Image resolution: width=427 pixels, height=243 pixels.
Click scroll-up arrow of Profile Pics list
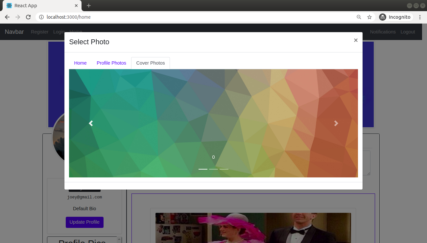119,239
